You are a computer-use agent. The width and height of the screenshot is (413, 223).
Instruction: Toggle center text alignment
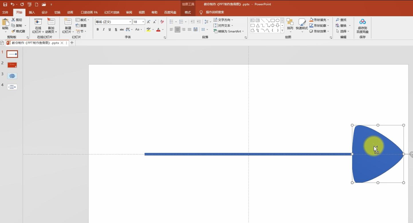(178, 29)
